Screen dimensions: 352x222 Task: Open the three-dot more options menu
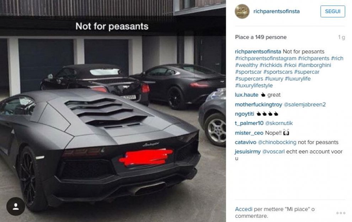pos(341,213)
